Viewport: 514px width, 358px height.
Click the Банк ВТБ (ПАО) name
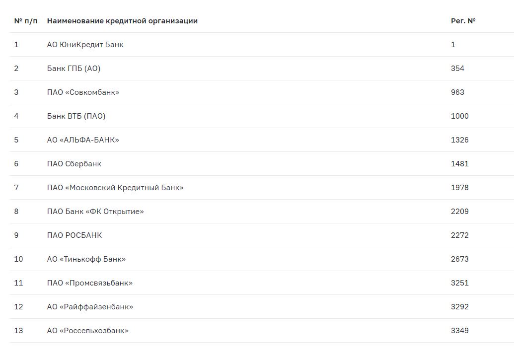pos(76,116)
